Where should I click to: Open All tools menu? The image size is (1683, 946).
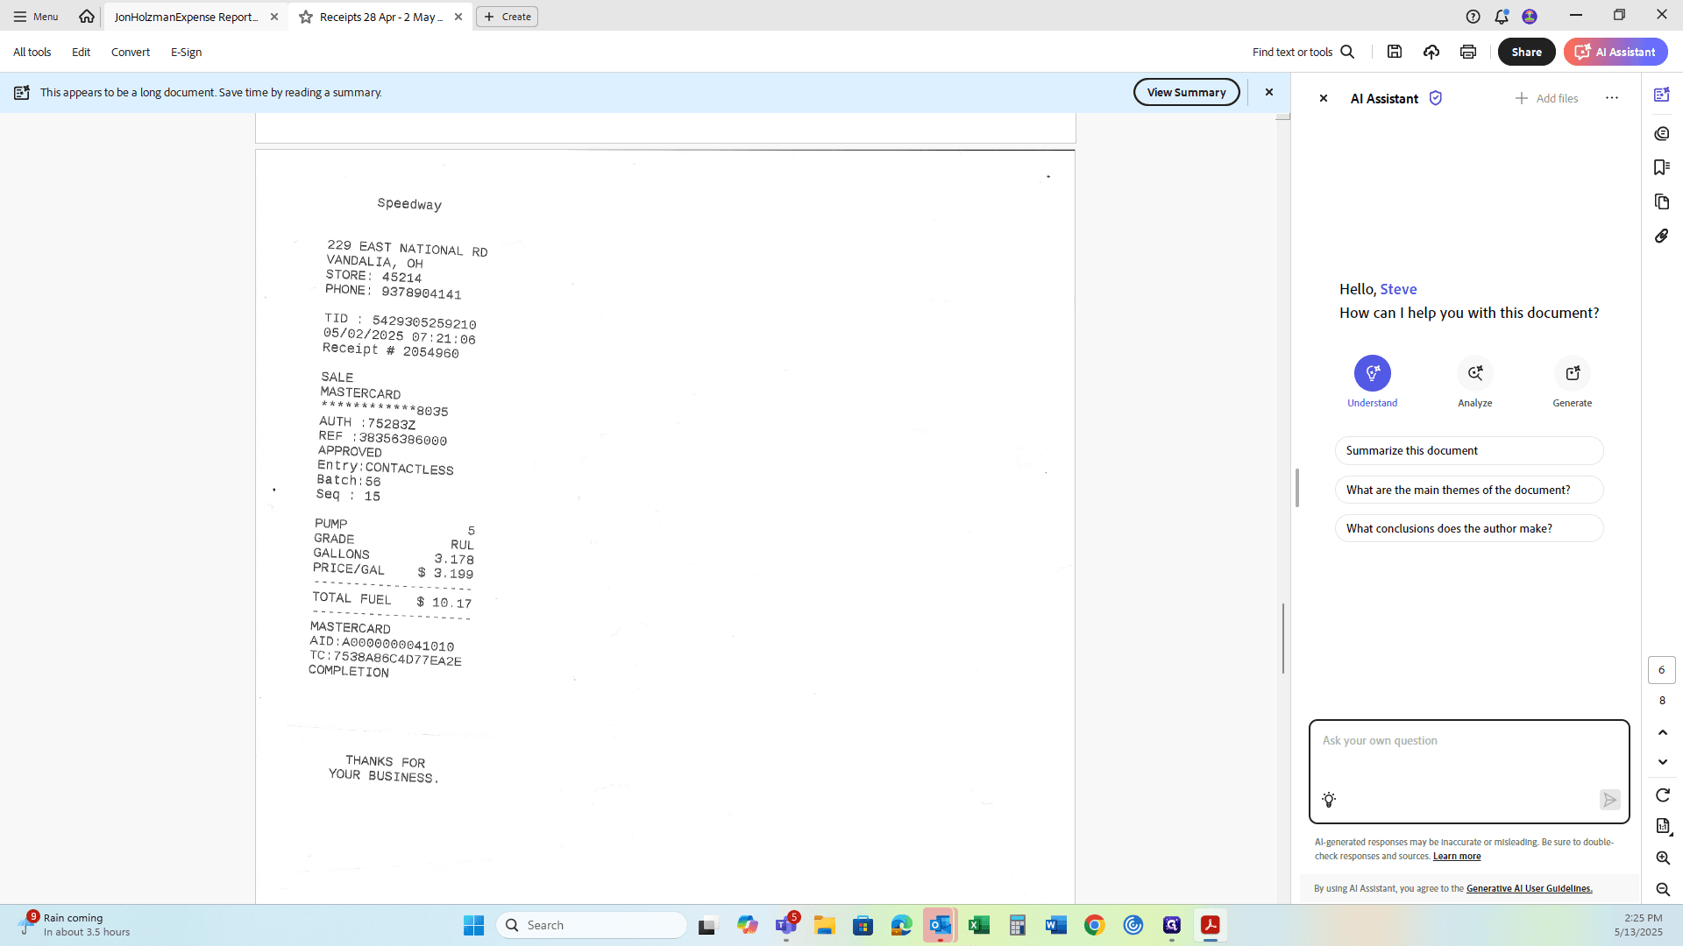(32, 53)
